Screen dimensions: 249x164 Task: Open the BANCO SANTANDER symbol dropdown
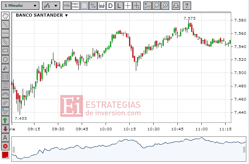tap(42, 15)
